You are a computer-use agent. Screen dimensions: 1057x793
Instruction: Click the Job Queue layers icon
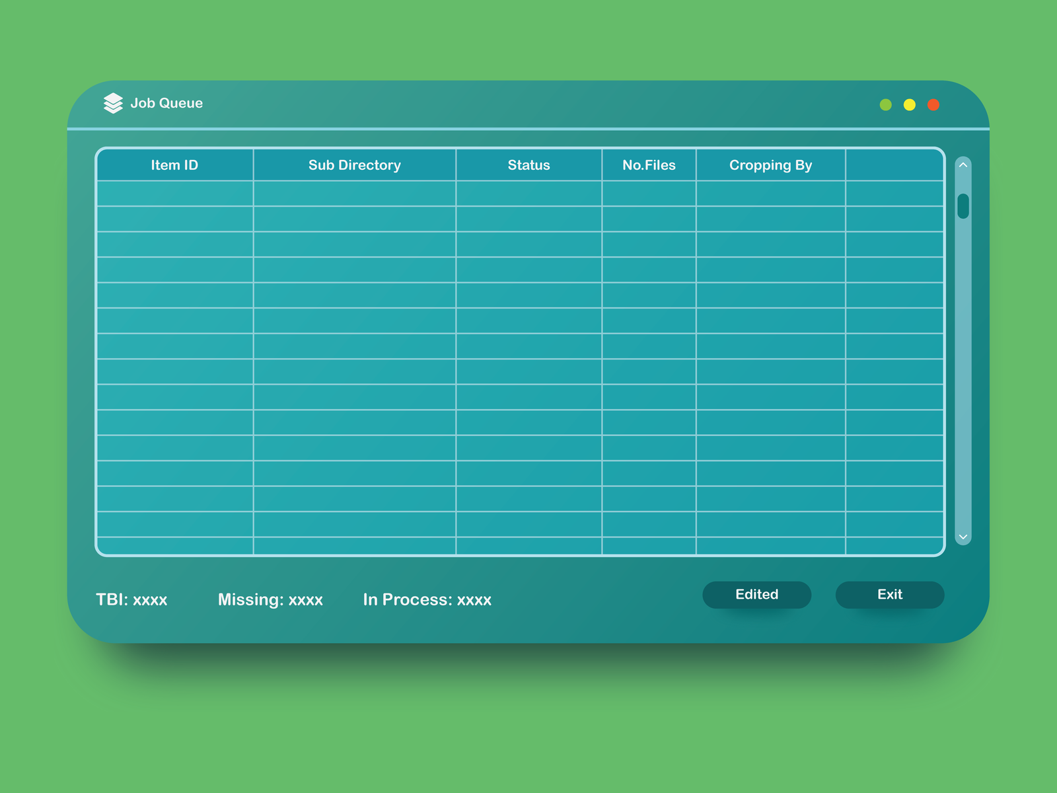tap(113, 103)
